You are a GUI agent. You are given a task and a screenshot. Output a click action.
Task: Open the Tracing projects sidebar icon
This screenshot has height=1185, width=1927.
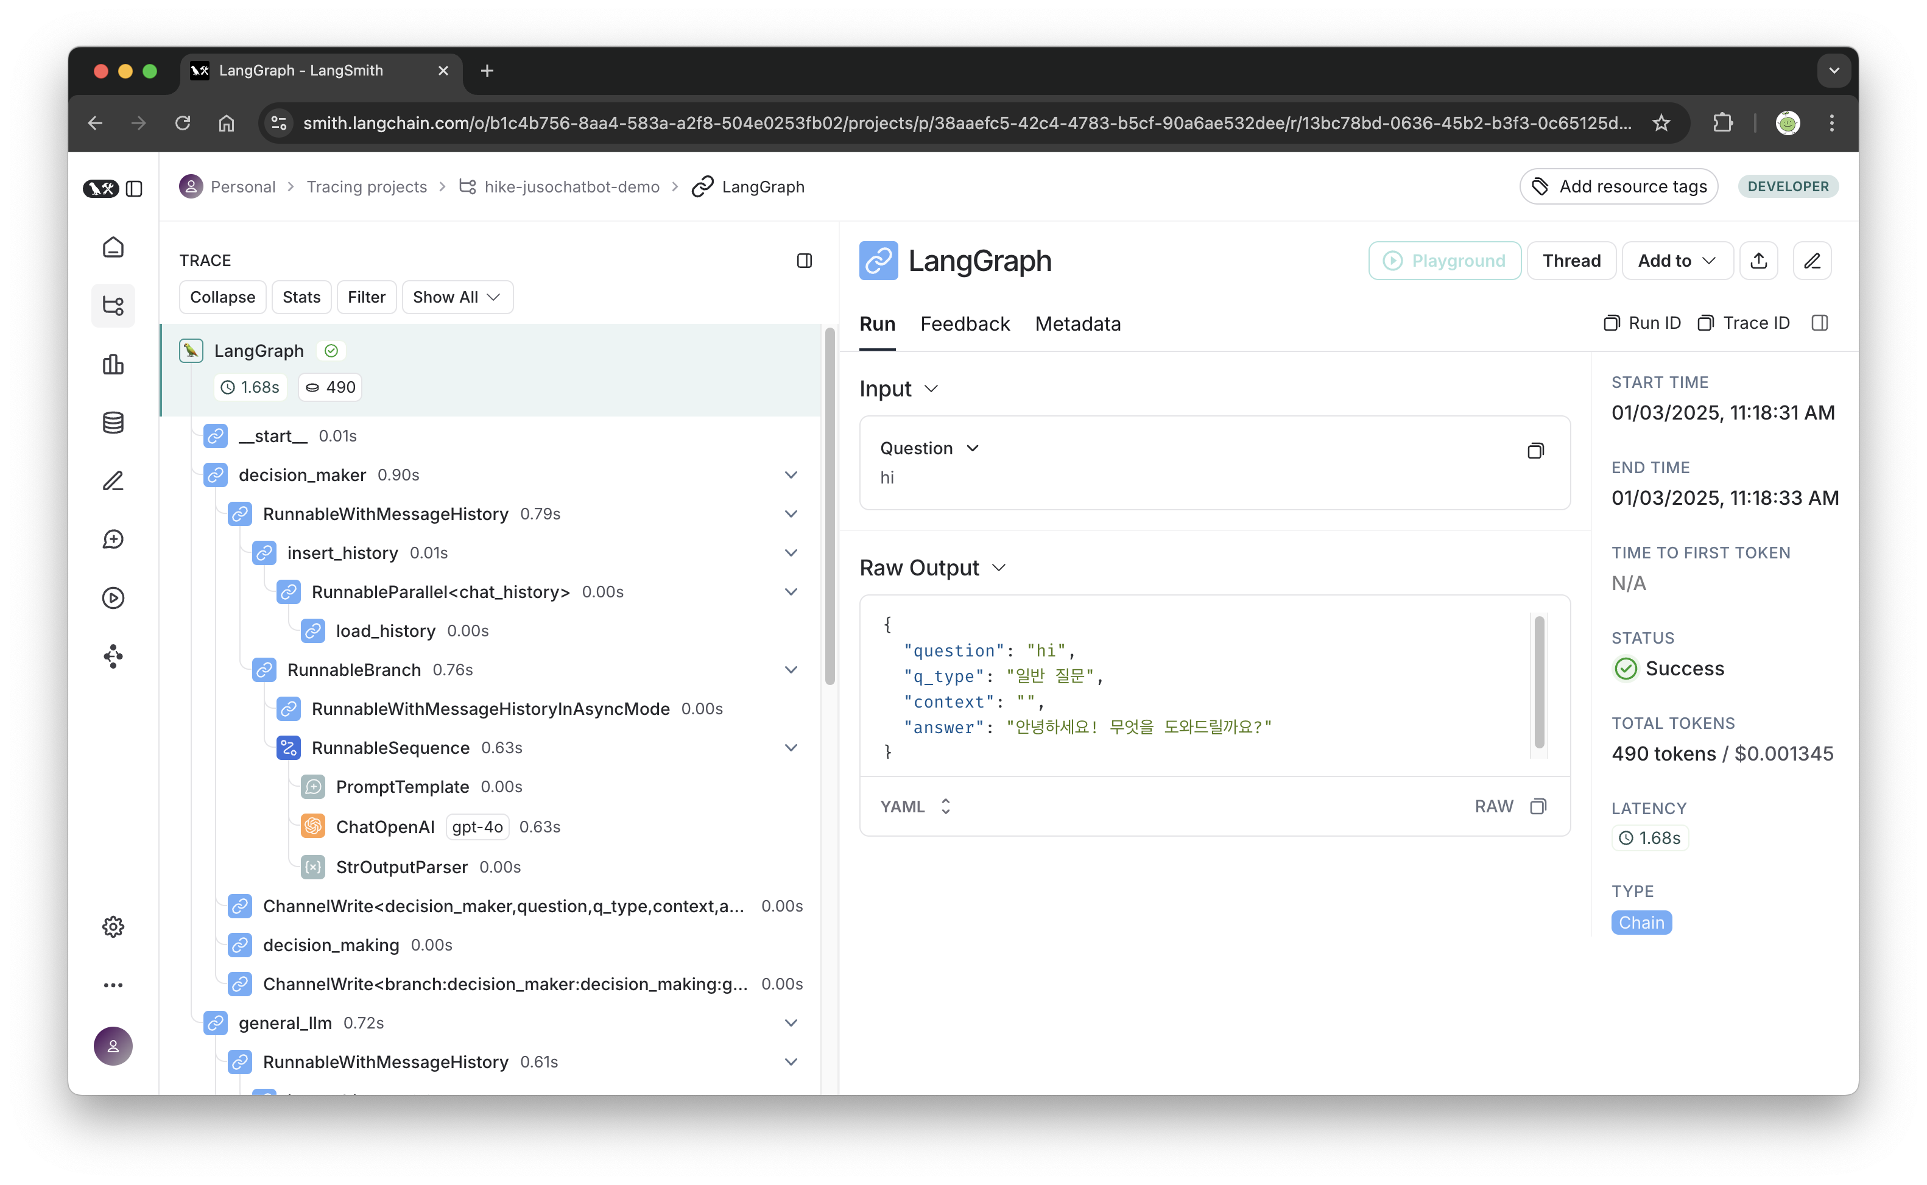(x=113, y=306)
